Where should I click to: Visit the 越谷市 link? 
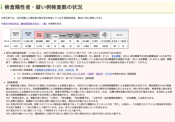[99, 74]
